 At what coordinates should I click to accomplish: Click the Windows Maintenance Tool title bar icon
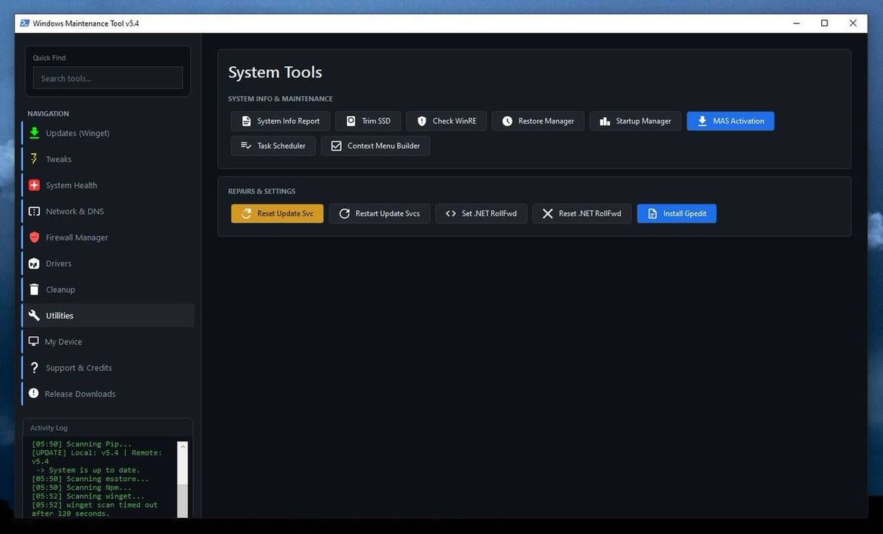[25, 23]
